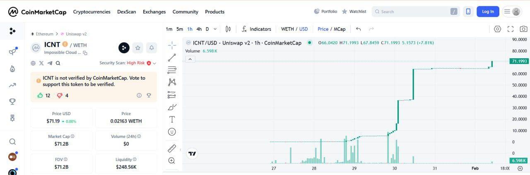Viewport: 530px width, 175px height.
Task: Undo the last chart action
Action: click(359, 29)
